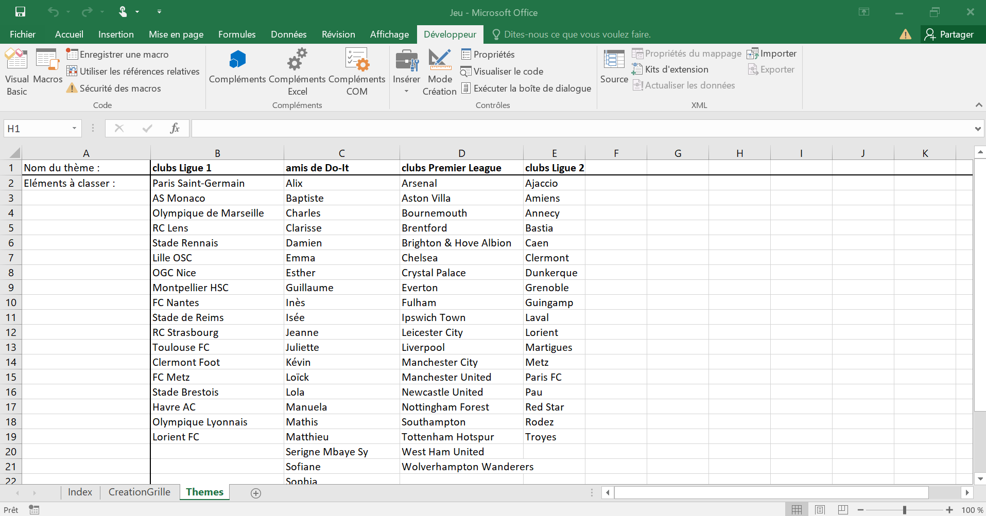986x516 pixels.
Task: Click the Insert Function fx button
Action: coord(175,128)
